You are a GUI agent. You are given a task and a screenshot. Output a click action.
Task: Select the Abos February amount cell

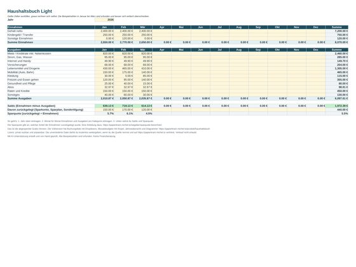tap(123, 87)
